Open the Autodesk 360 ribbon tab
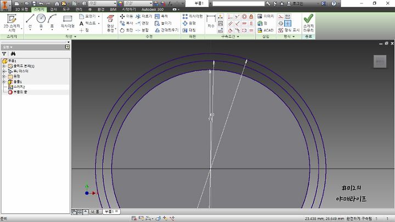 pos(152,9)
